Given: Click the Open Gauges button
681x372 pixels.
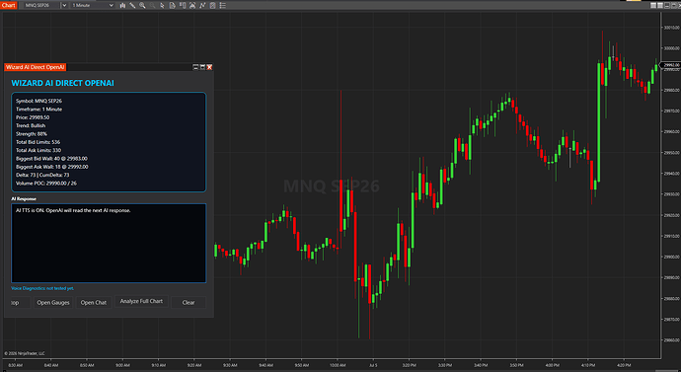Looking at the screenshot, I should click(53, 302).
